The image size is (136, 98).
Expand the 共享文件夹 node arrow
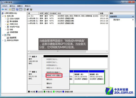click(5, 24)
